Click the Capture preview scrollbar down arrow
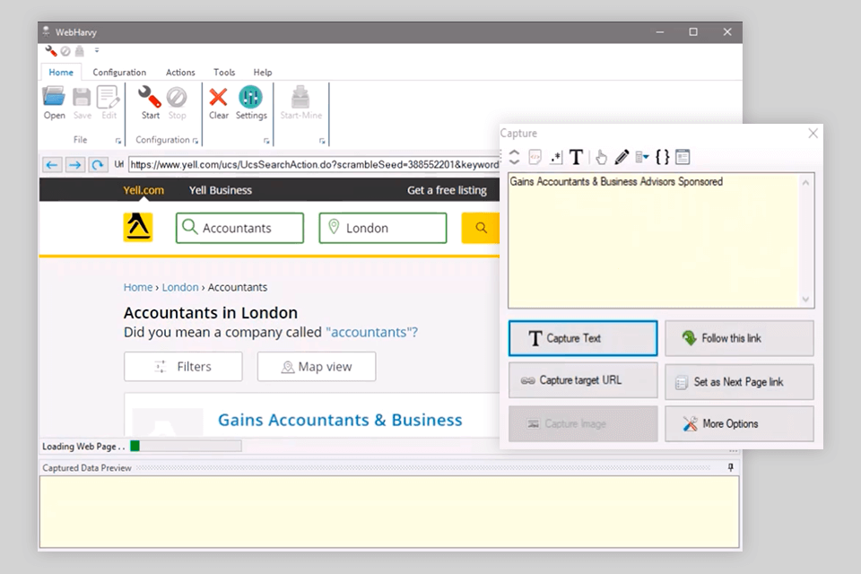 pyautogui.click(x=805, y=300)
